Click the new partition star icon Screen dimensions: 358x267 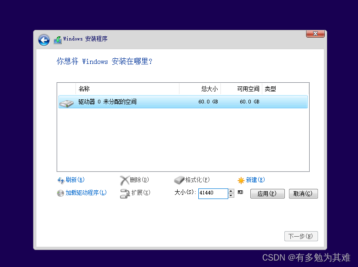click(241, 180)
